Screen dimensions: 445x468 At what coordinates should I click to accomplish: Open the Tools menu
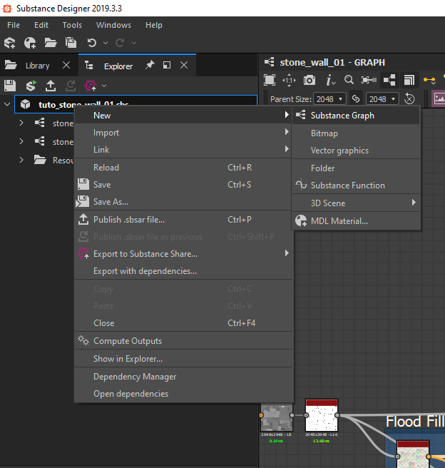[72, 25]
